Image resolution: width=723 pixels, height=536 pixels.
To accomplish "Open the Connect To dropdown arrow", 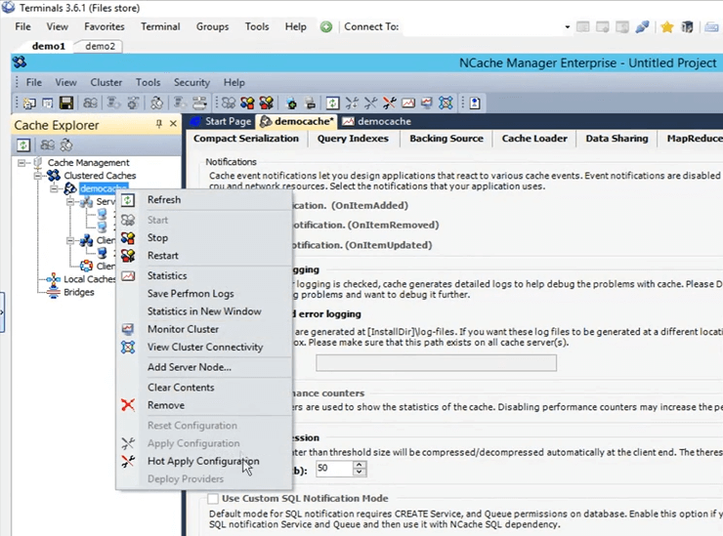I will point(567,27).
